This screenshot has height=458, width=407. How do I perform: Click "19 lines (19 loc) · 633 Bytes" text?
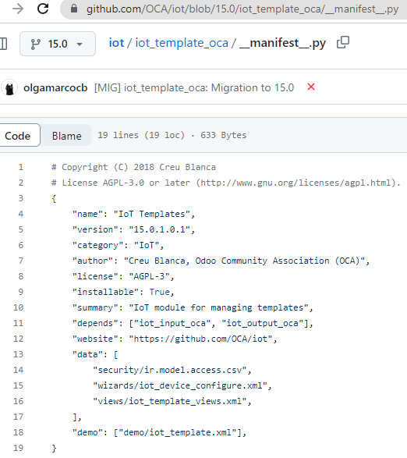click(172, 135)
